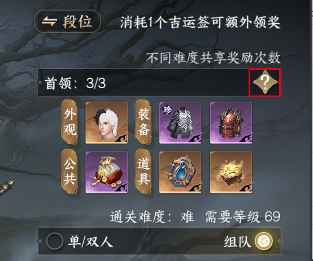Click the 装备 category tag

[x=143, y=122]
